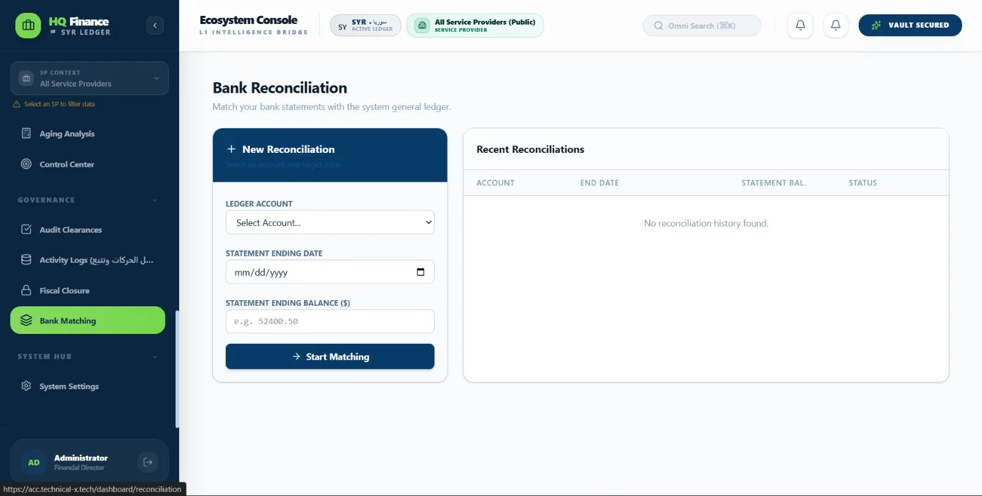Click the STATEMENT BAL. column header
Screen dimensions: 982x496
click(773, 183)
